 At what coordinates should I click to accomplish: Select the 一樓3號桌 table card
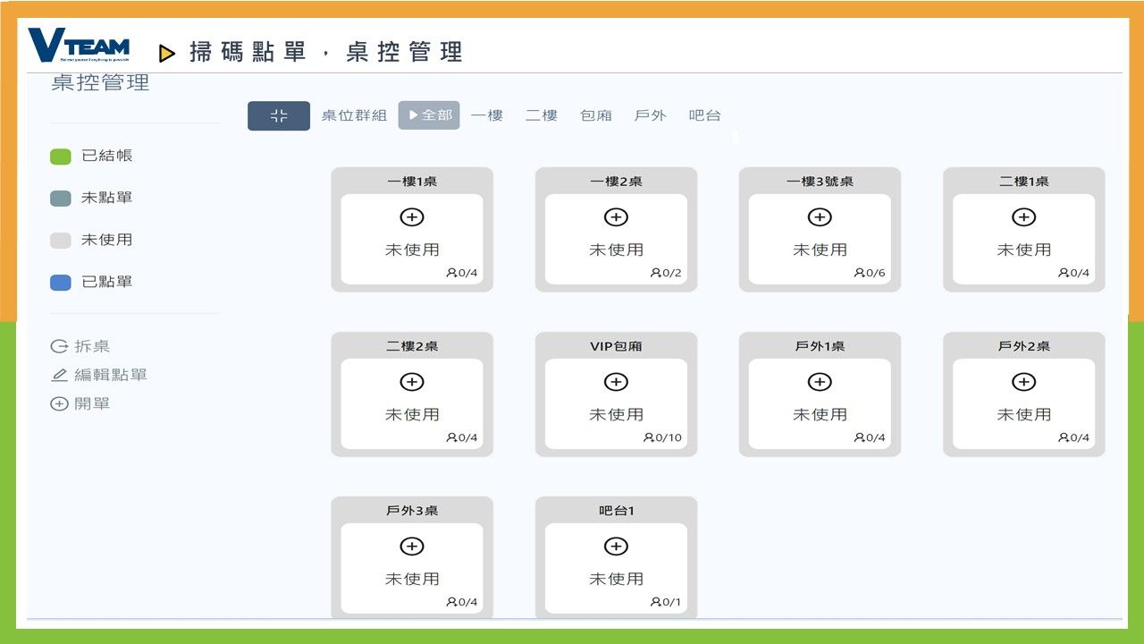pyautogui.click(x=819, y=228)
